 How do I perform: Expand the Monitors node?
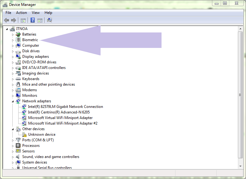[13, 96]
